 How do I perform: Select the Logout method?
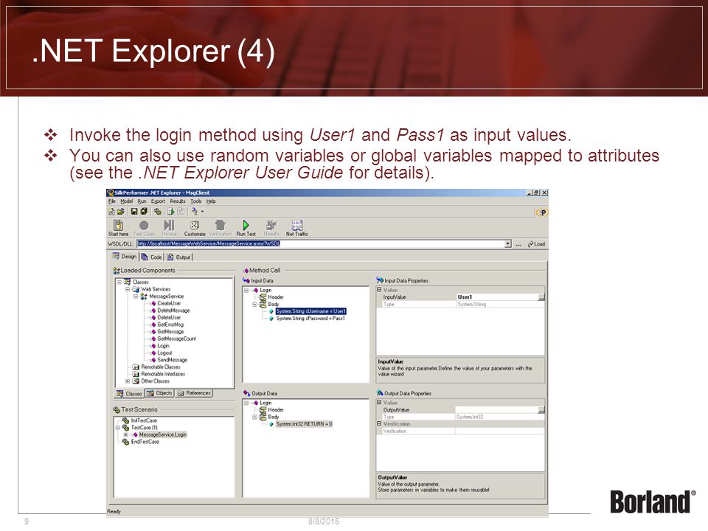tap(164, 353)
